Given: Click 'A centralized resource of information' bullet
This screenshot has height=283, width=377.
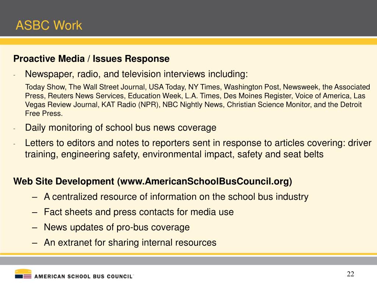Looking at the screenshot, I should (176, 197).
